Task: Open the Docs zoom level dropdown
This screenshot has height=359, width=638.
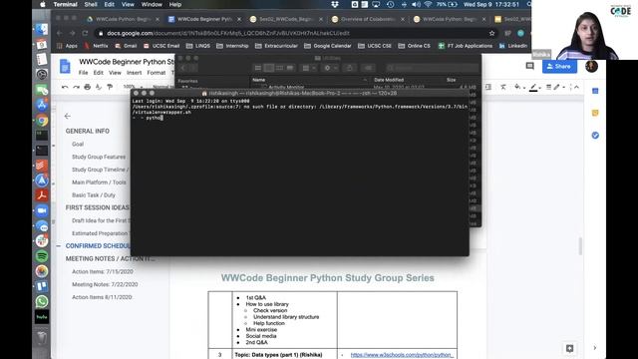Action: (133, 87)
